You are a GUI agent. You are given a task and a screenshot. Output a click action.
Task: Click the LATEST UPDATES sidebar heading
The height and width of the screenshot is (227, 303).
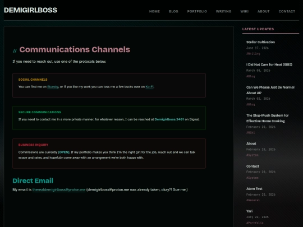[258, 29]
